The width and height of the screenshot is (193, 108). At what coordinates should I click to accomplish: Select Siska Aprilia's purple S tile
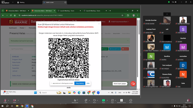click(x=183, y=29)
